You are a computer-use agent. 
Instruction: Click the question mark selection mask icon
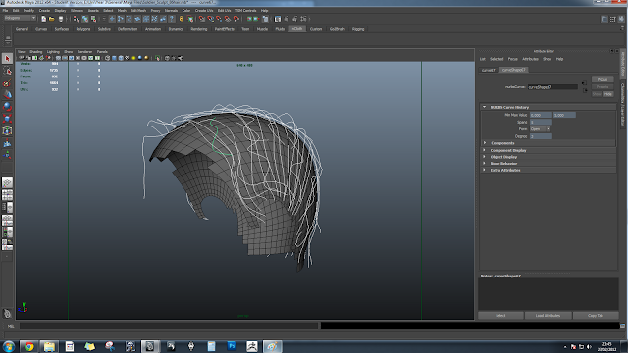(172, 19)
